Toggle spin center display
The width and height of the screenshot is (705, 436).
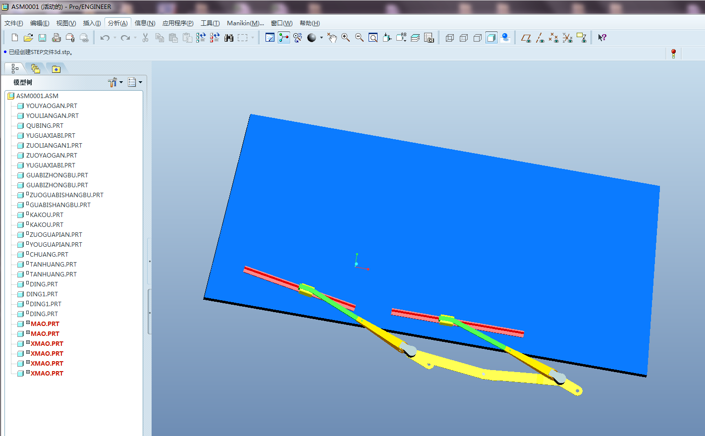pyautogui.click(x=284, y=38)
